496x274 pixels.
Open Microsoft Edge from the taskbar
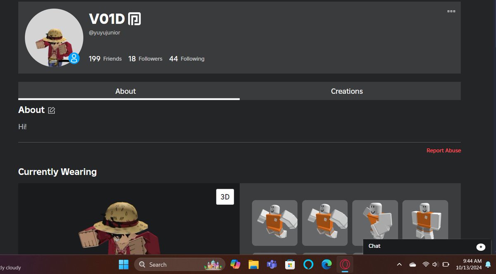(327, 265)
